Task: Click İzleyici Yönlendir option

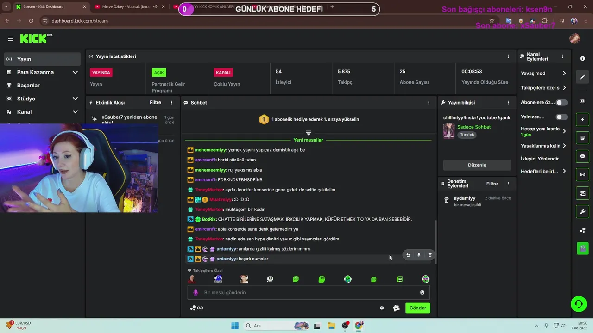Action: [540, 159]
